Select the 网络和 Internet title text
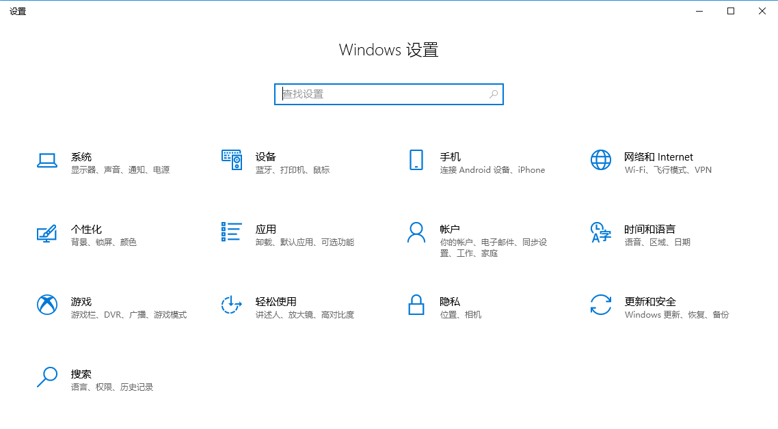This screenshot has height=429, width=778. (658, 157)
